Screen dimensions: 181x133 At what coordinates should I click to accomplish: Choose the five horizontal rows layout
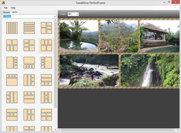pyautogui.click(x=29, y=28)
